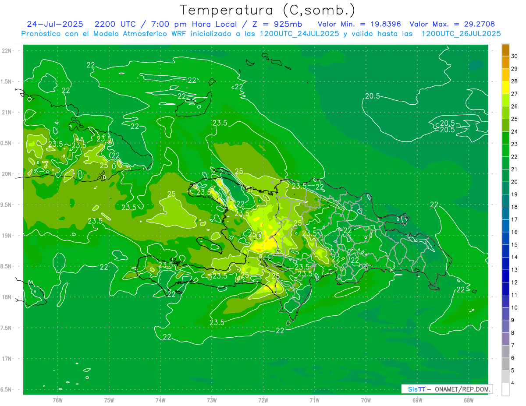526x406 pixels.
Task: Select the date text "24-Jul-2025"
Action: [x=55, y=24]
